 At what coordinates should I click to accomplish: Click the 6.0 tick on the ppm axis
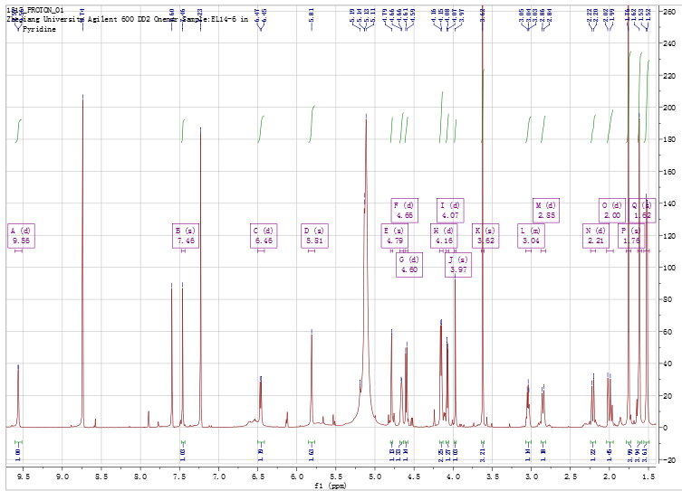pyautogui.click(x=297, y=477)
